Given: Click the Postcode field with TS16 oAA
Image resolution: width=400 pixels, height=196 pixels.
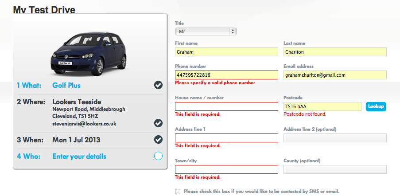Looking at the screenshot, I should point(322,106).
